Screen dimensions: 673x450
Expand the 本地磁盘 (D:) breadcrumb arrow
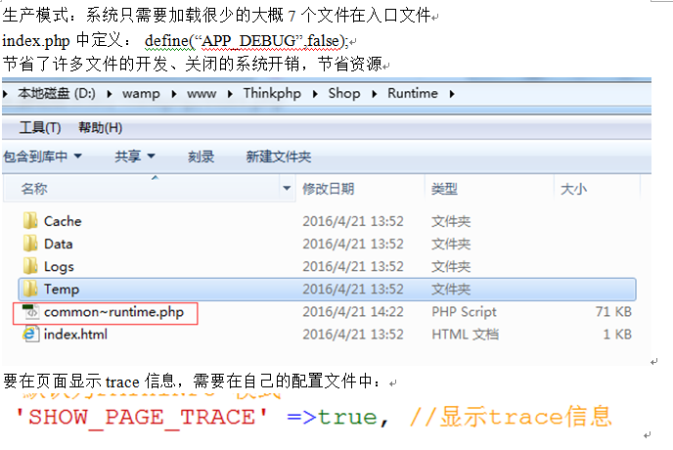click(x=110, y=94)
